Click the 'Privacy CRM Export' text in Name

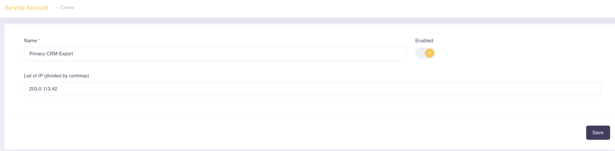point(51,54)
